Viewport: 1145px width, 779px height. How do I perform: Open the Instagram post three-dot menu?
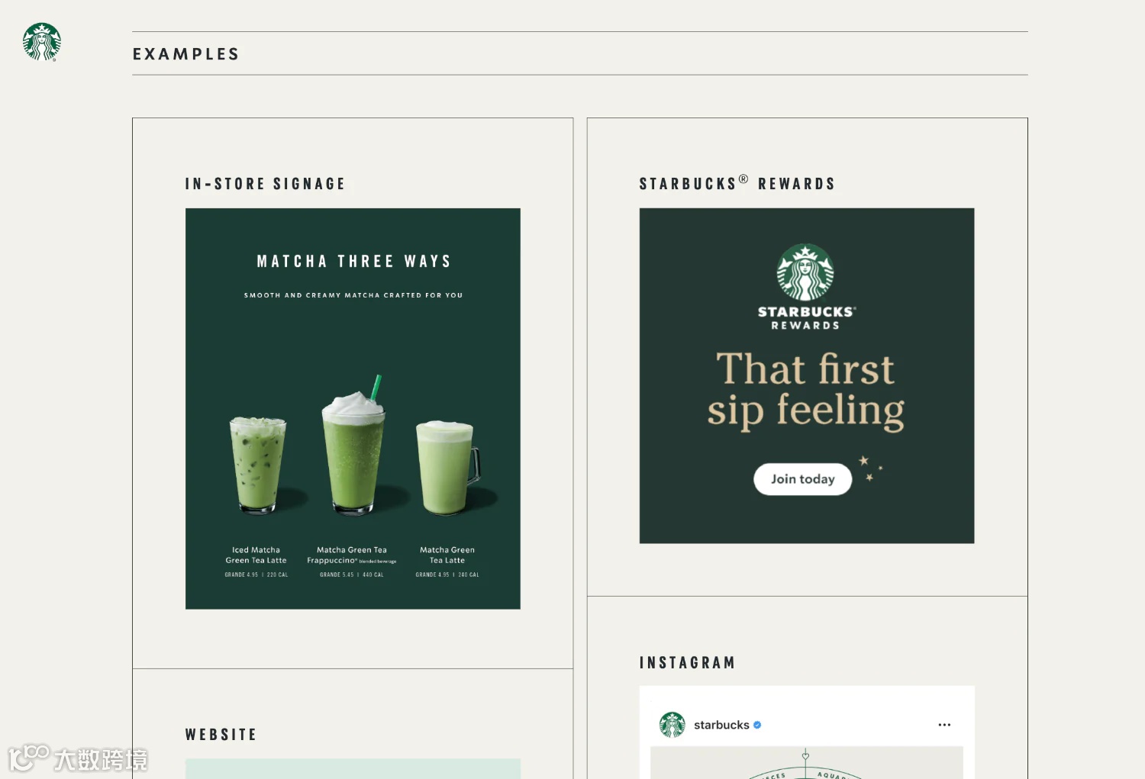pos(944,725)
